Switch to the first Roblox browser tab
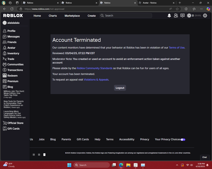This screenshot has width=212, height=169. pyautogui.click(x=41, y=3)
